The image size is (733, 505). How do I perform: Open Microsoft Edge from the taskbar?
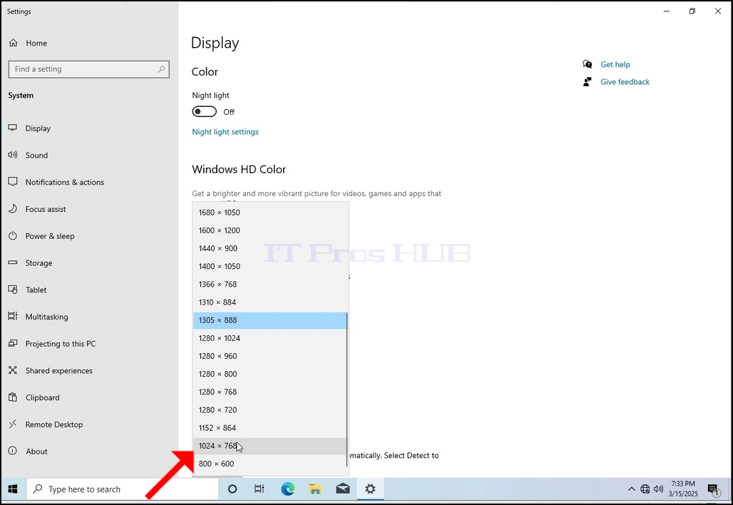tap(287, 489)
